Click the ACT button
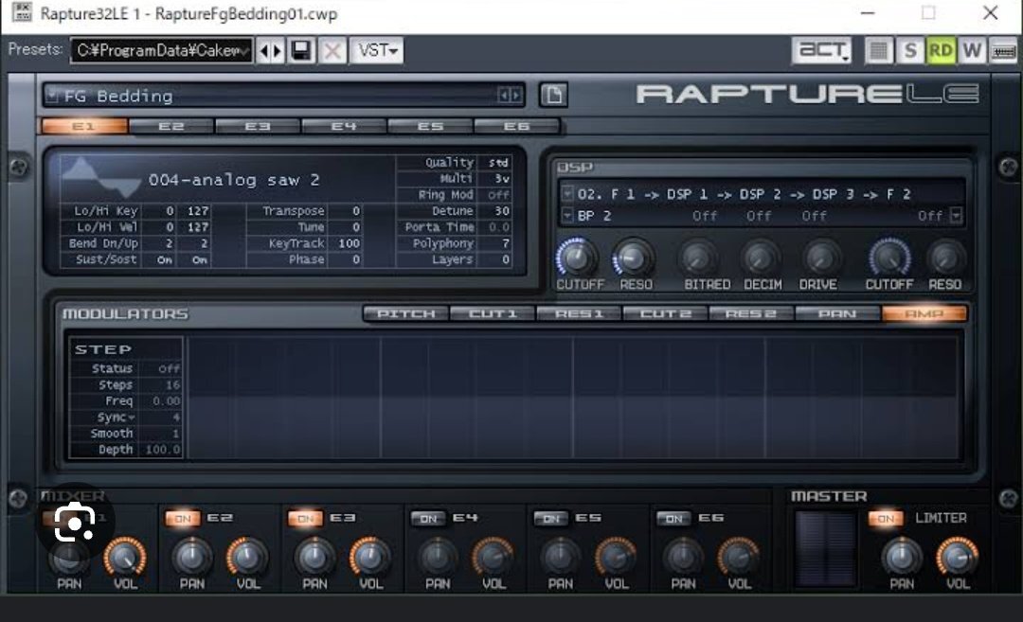Image resolution: width=1023 pixels, height=622 pixels. [x=821, y=50]
